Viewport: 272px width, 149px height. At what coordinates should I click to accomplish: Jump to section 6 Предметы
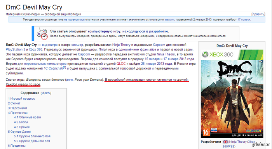click(x=17, y=146)
